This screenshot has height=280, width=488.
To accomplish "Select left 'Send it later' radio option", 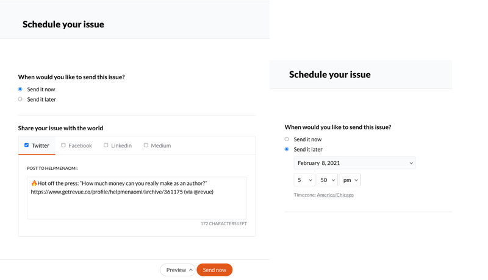I will coord(20,99).
